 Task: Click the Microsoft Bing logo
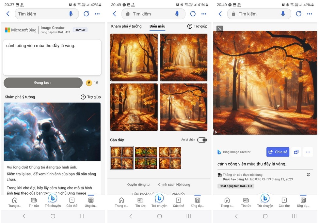click(x=21, y=30)
